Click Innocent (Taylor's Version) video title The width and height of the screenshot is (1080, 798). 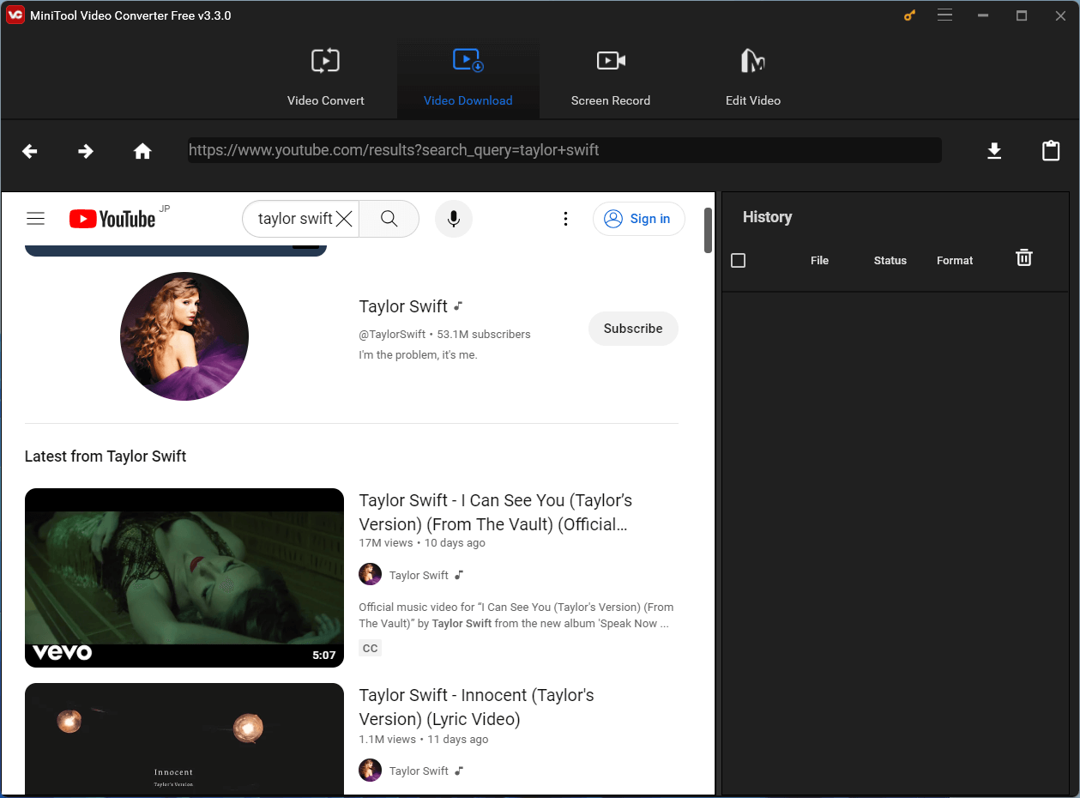tap(477, 707)
